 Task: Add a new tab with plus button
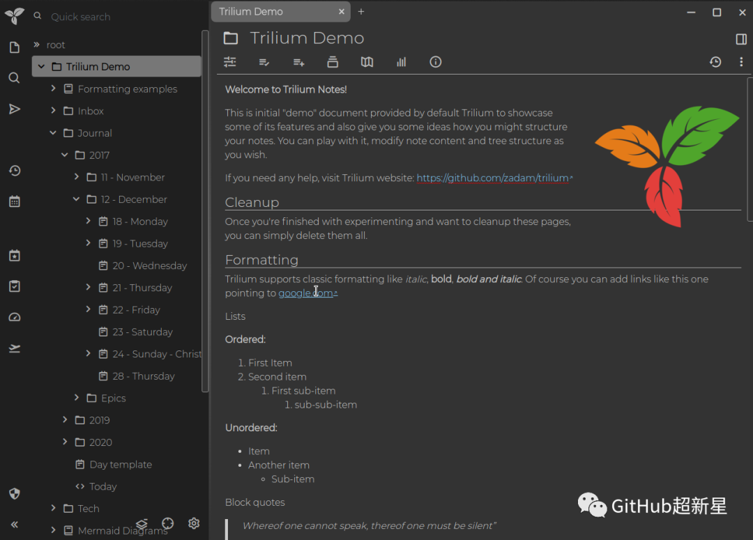tap(361, 12)
